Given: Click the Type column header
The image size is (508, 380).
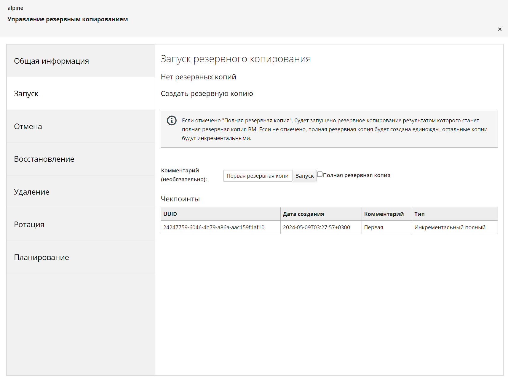Looking at the screenshot, I should (x=419, y=214).
